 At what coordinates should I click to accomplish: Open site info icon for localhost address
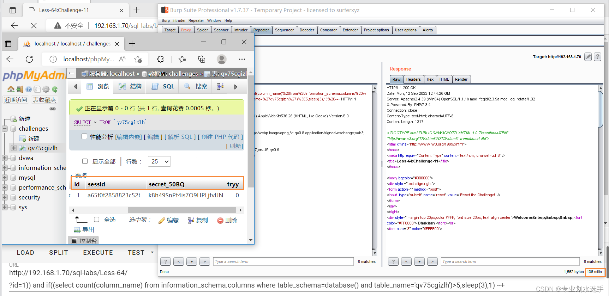(x=53, y=59)
